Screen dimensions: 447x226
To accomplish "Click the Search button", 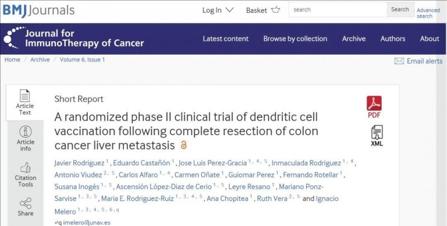I will pos(400,9).
